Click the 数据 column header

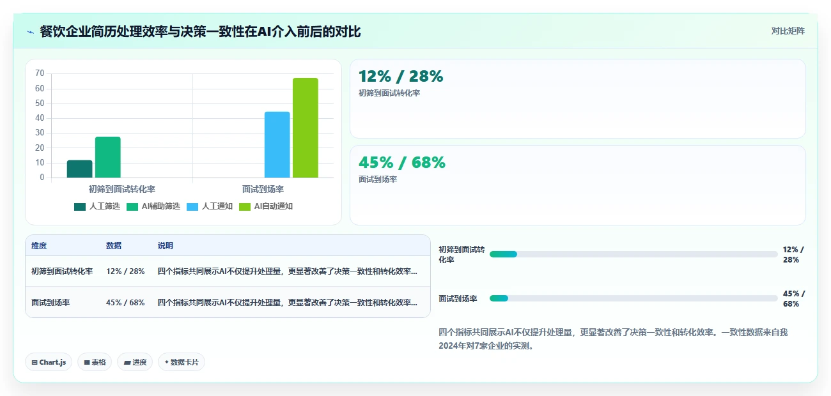[x=114, y=246]
